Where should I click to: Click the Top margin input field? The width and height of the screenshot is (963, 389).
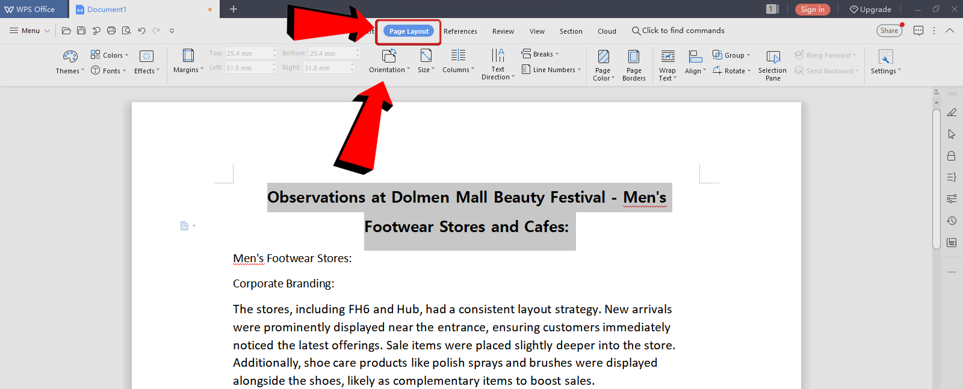[x=248, y=54]
